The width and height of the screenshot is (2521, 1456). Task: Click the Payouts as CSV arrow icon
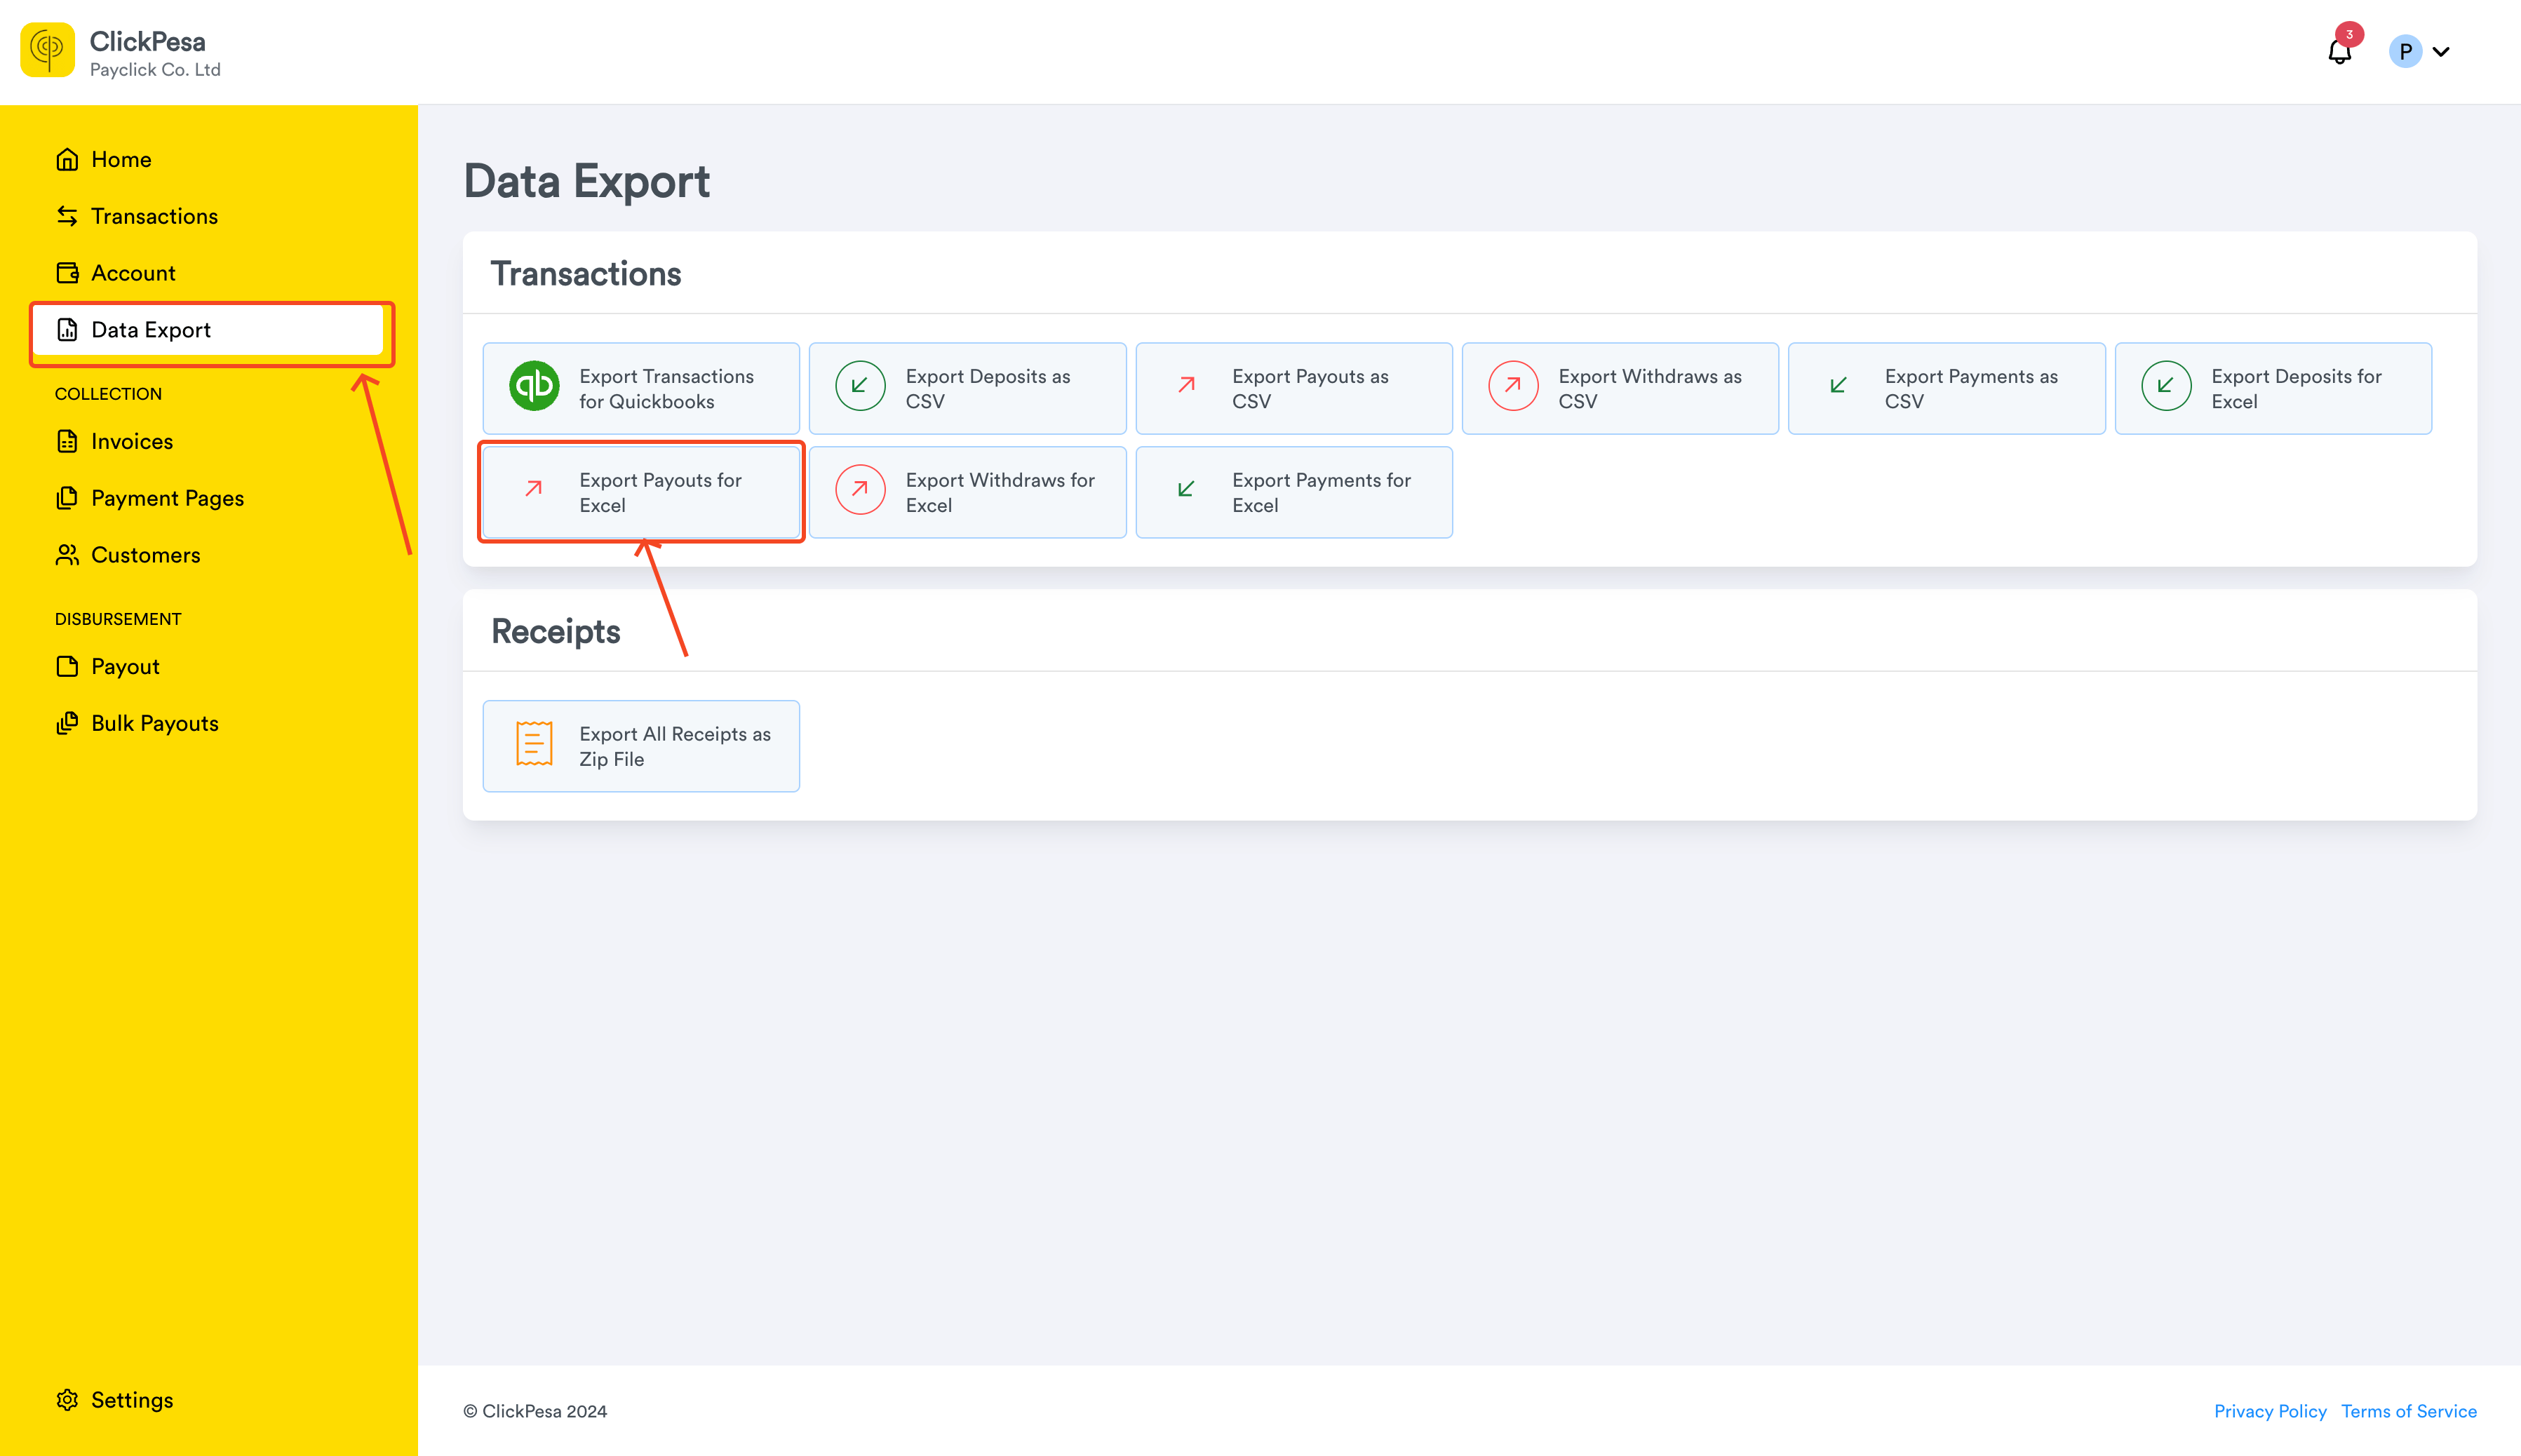coord(1186,385)
